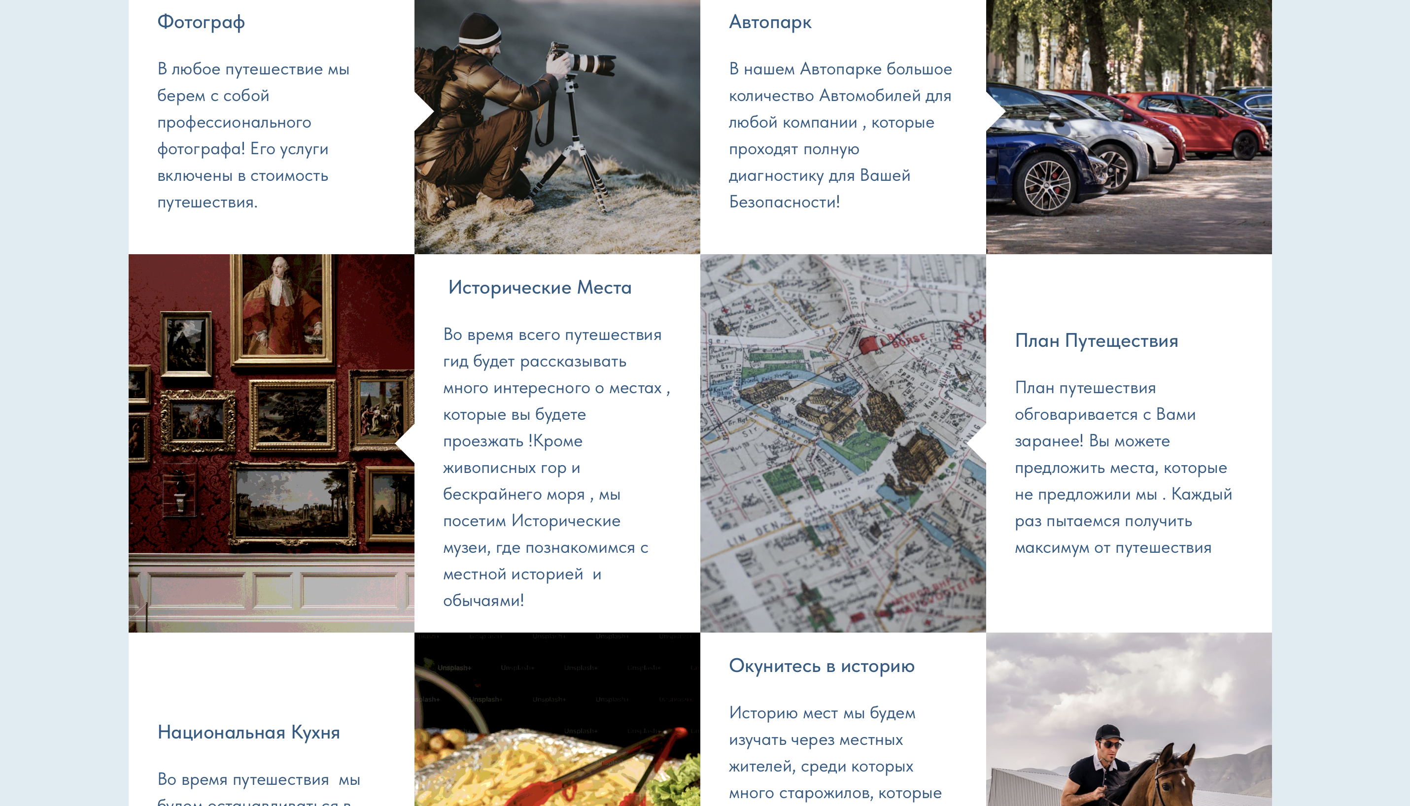Select the Исторические Места heading
1410x806 pixels.
[x=539, y=287]
